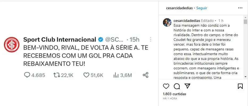The width and height of the screenshot is (248, 106).
Task: Toggle the save bookmark icon
Action: (240, 86)
